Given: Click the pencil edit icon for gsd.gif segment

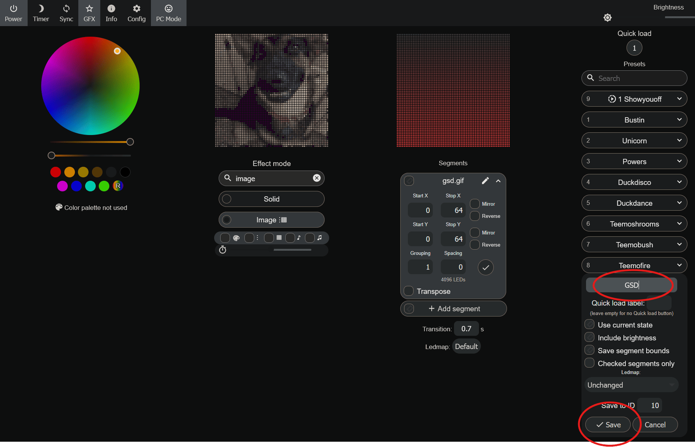Looking at the screenshot, I should (x=485, y=181).
